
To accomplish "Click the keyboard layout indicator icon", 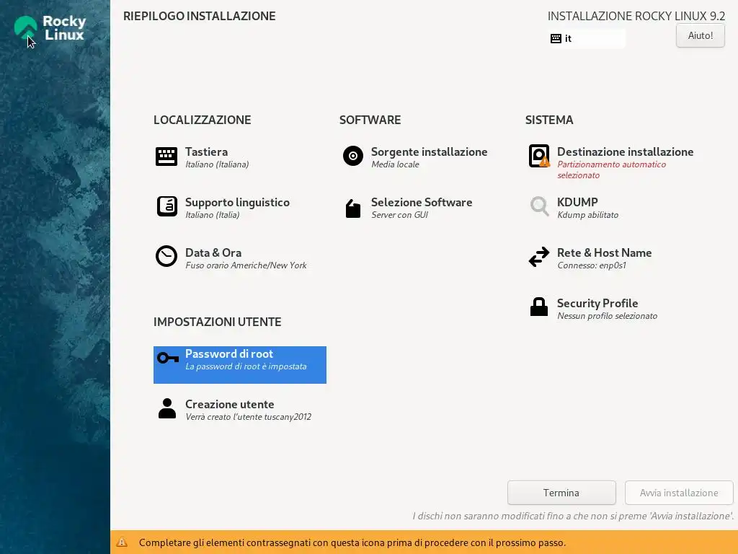I will point(556,39).
